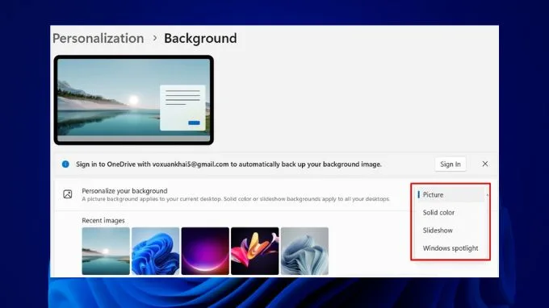Viewport: 549px width, 308px height.
Task: Click the Background page title
Action: tap(200, 38)
